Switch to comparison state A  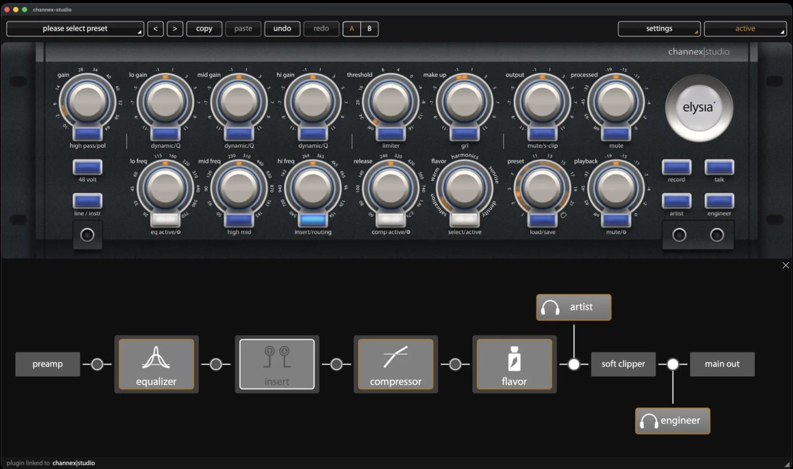[x=351, y=29]
